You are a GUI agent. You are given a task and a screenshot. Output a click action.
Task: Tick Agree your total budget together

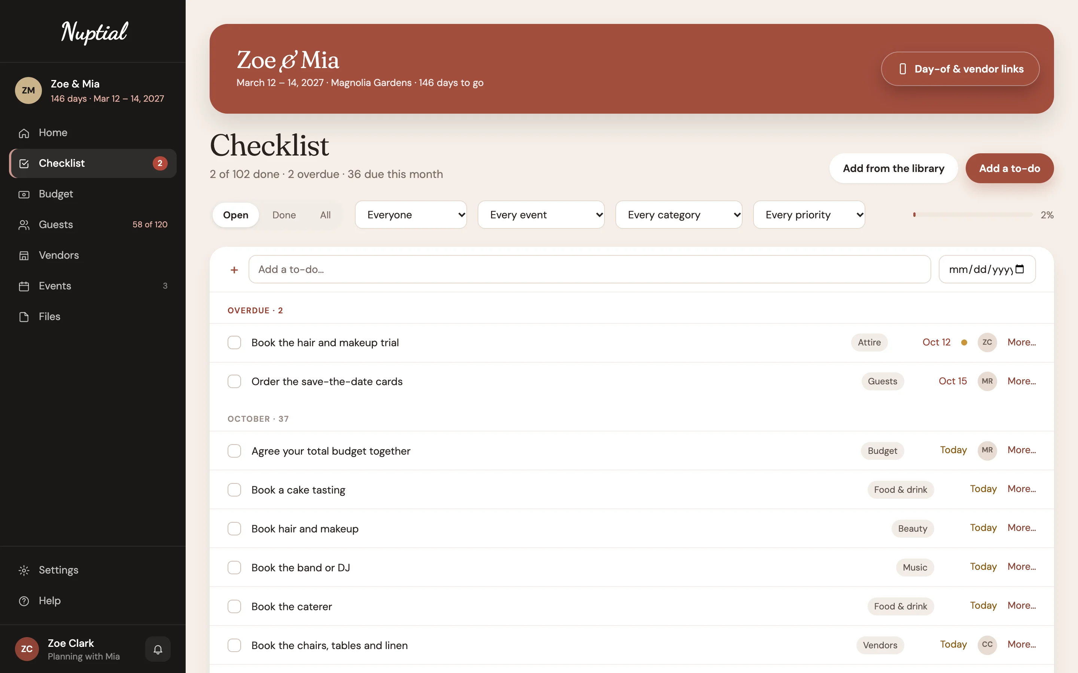[x=234, y=451]
